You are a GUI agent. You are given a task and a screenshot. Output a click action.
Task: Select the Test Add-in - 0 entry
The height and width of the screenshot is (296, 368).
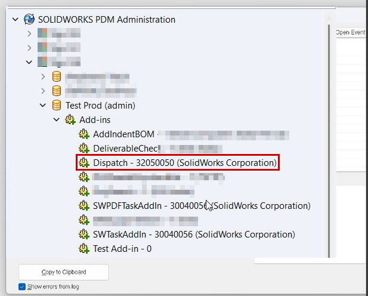pyautogui.click(x=122, y=249)
